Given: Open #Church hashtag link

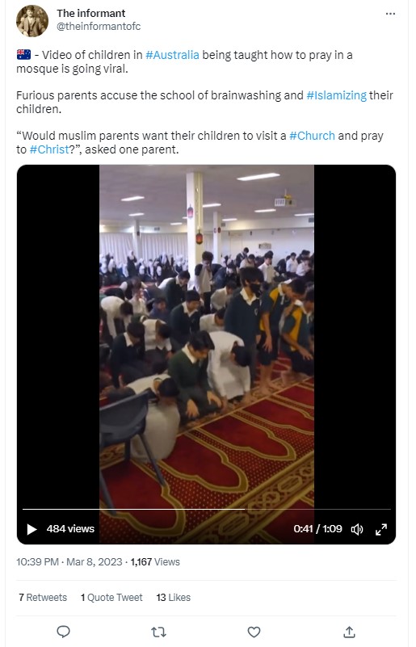Looking at the screenshot, I should click(x=312, y=136).
